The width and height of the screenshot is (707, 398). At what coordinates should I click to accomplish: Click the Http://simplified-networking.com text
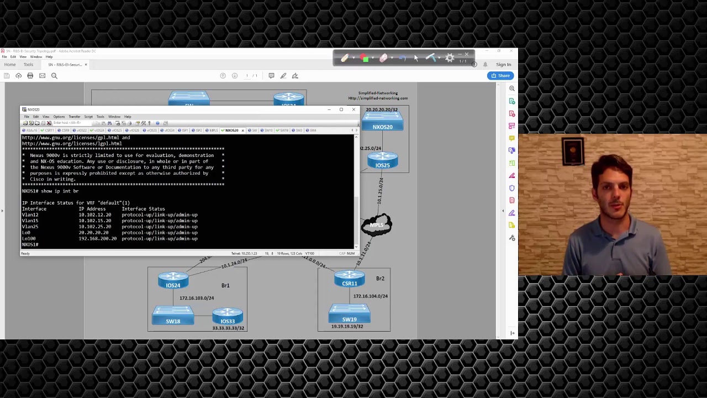coord(378,98)
